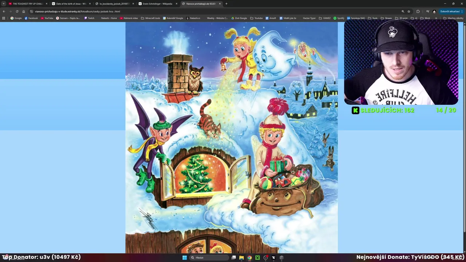Expand the Work bookmark folder

click(x=425, y=18)
